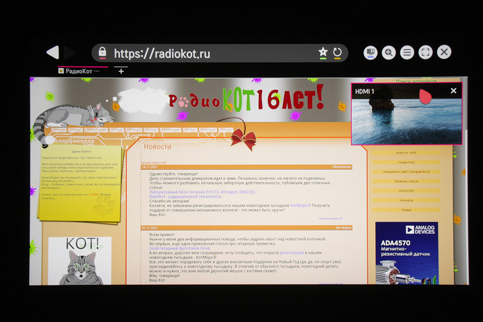Open Схемы in site menu

coord(76,129)
